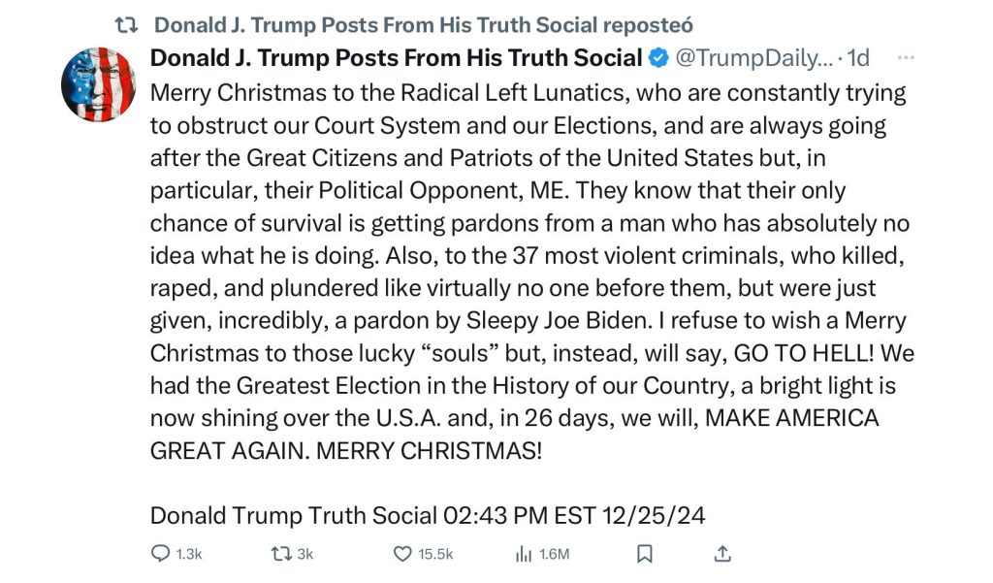This screenshot has width=993, height=583.
Task: Click the 'reposteó' header line
Action: click(x=424, y=25)
